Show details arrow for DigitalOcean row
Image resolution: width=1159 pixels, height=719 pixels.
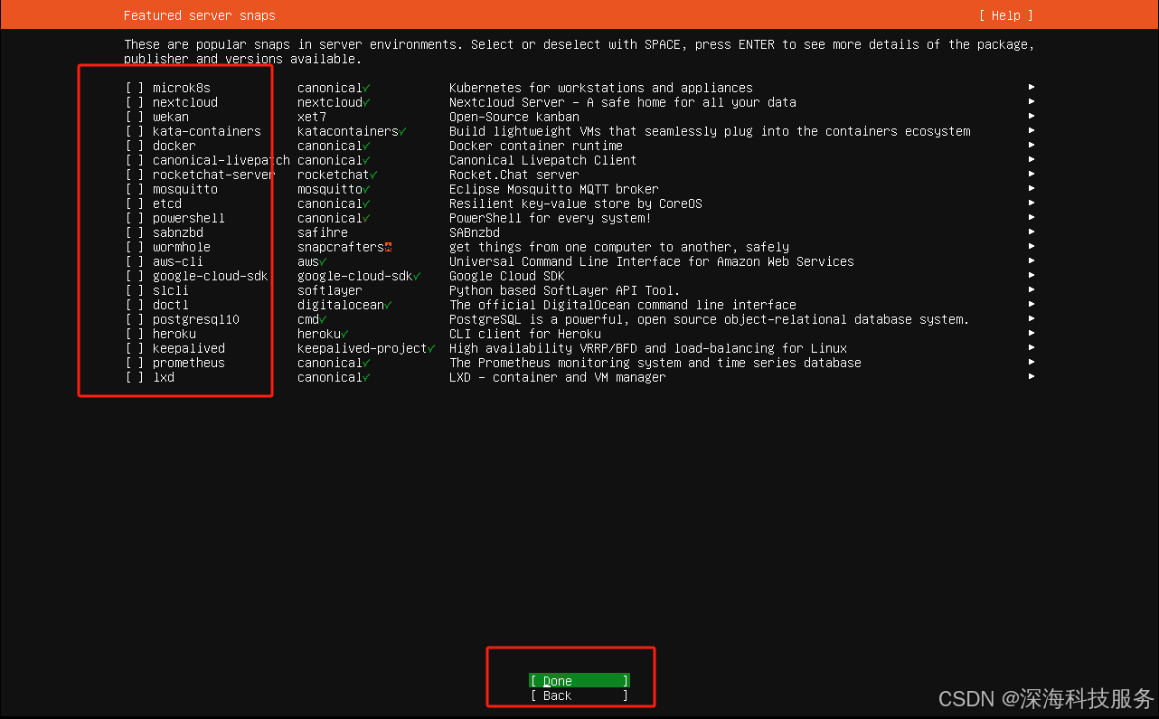(x=1032, y=305)
